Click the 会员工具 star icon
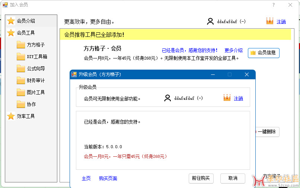The height and width of the screenshot is (188, 300). (11, 33)
